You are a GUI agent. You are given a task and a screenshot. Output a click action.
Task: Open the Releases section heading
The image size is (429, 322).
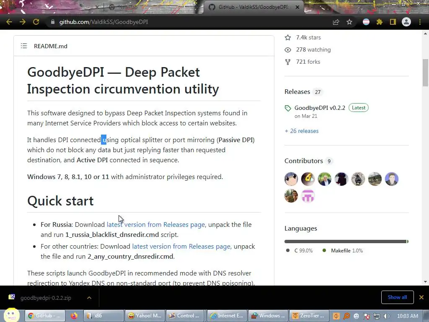pyautogui.click(x=297, y=92)
